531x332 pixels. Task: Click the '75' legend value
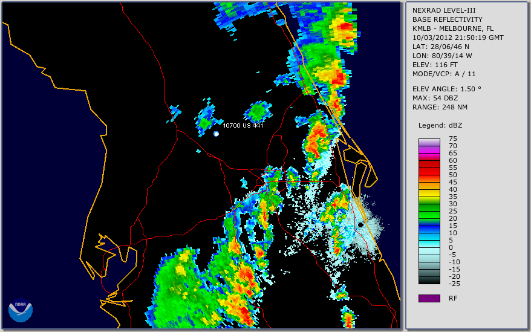click(x=453, y=138)
